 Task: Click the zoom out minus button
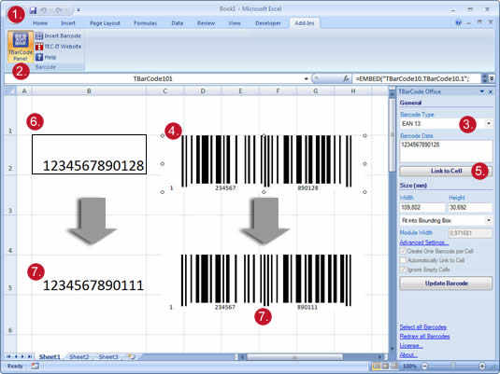point(424,366)
